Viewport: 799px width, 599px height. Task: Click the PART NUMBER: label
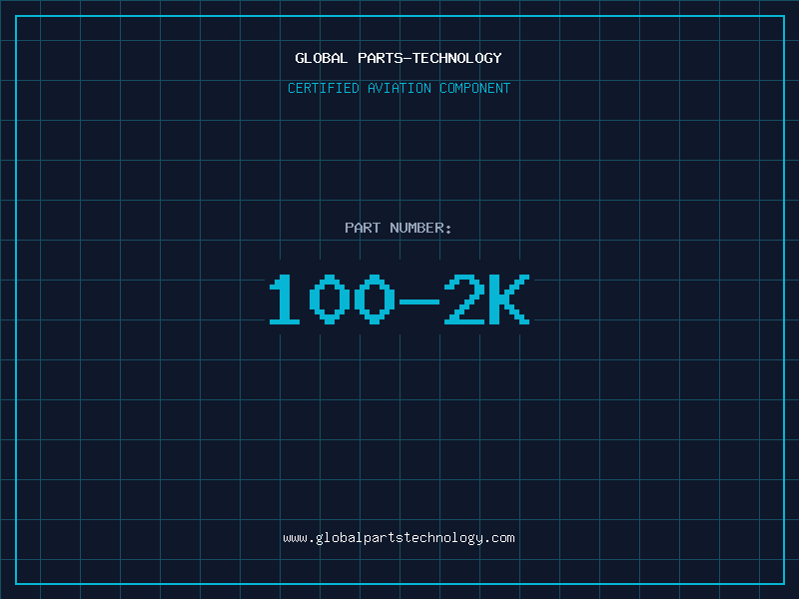[399, 228]
